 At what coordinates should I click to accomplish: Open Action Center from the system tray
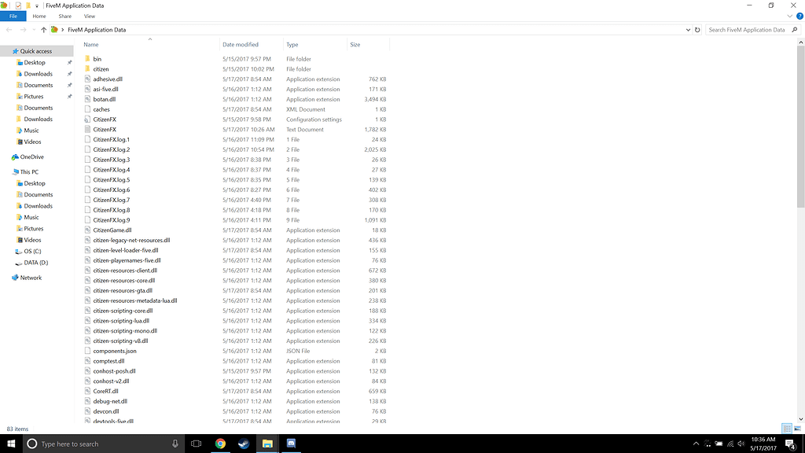[789, 443]
